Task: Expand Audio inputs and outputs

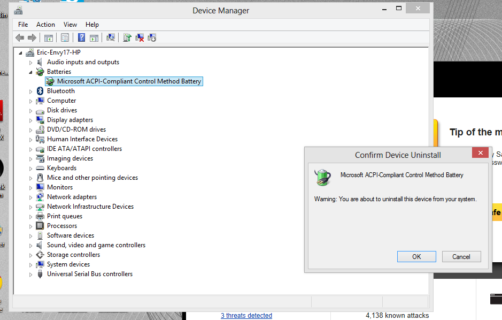Action: click(x=30, y=63)
